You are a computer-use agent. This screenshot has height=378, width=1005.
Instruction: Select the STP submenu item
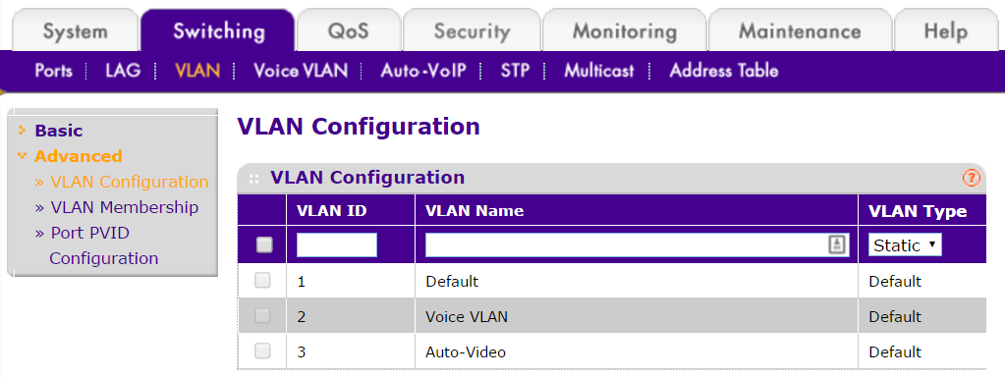pos(516,71)
